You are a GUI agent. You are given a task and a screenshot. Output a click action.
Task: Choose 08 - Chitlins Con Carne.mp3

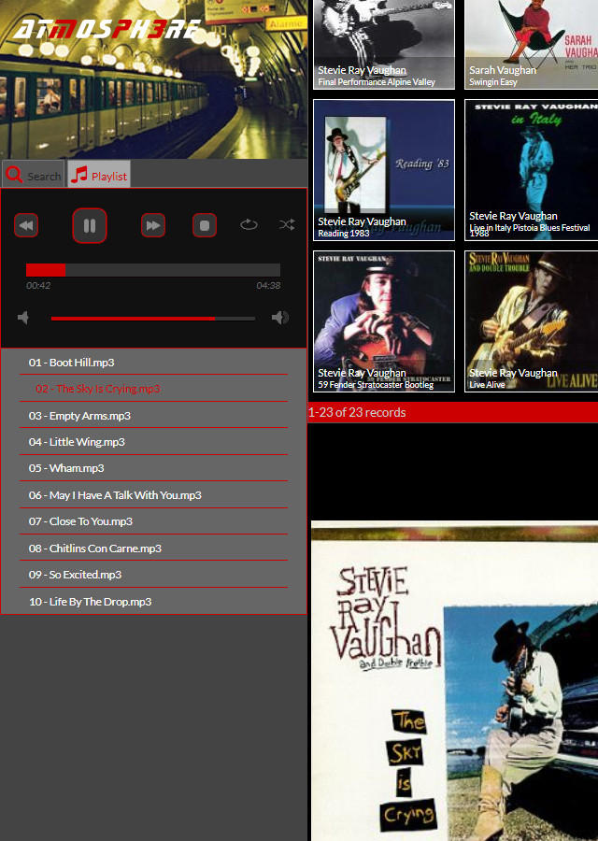coord(153,549)
